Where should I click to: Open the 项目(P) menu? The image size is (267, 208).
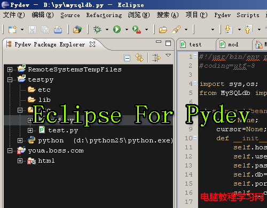197,15
